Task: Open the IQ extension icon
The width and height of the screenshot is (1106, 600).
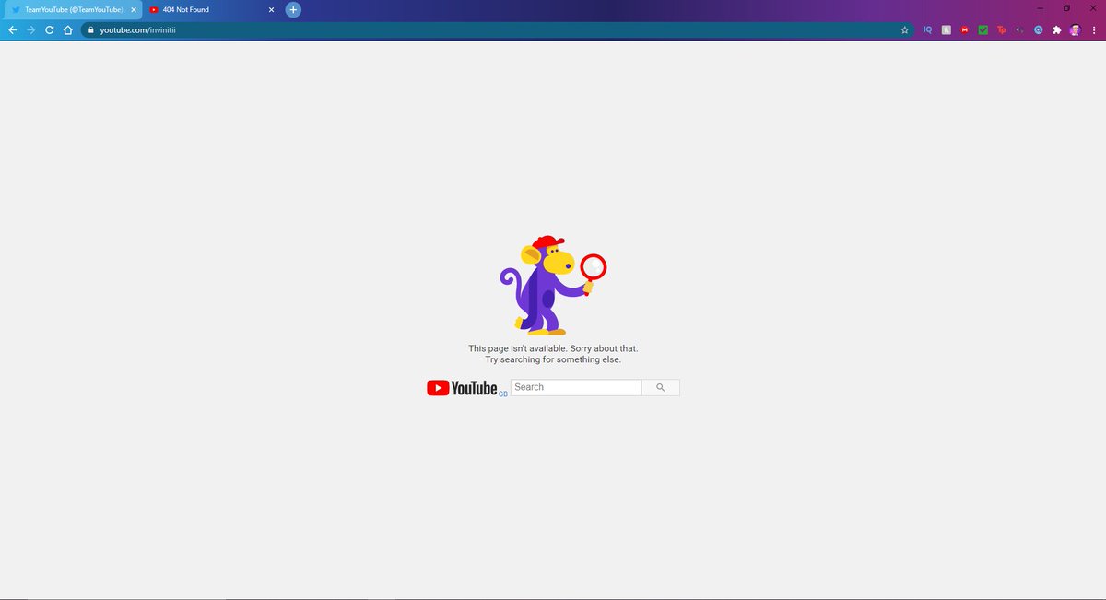Action: click(x=927, y=29)
